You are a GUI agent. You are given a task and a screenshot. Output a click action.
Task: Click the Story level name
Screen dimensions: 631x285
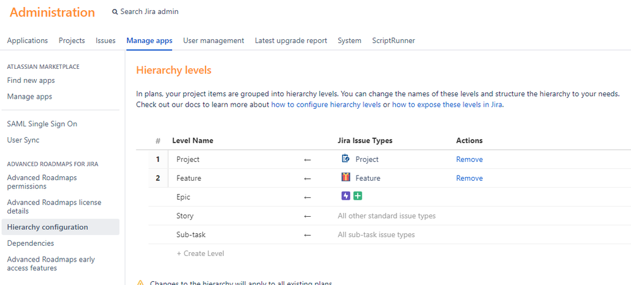coord(185,216)
